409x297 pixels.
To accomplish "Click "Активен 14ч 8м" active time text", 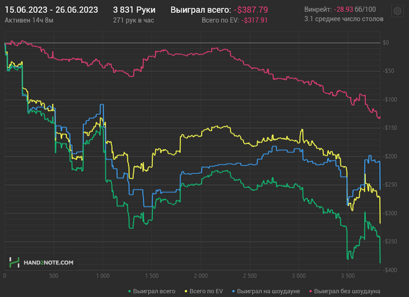I will point(29,20).
